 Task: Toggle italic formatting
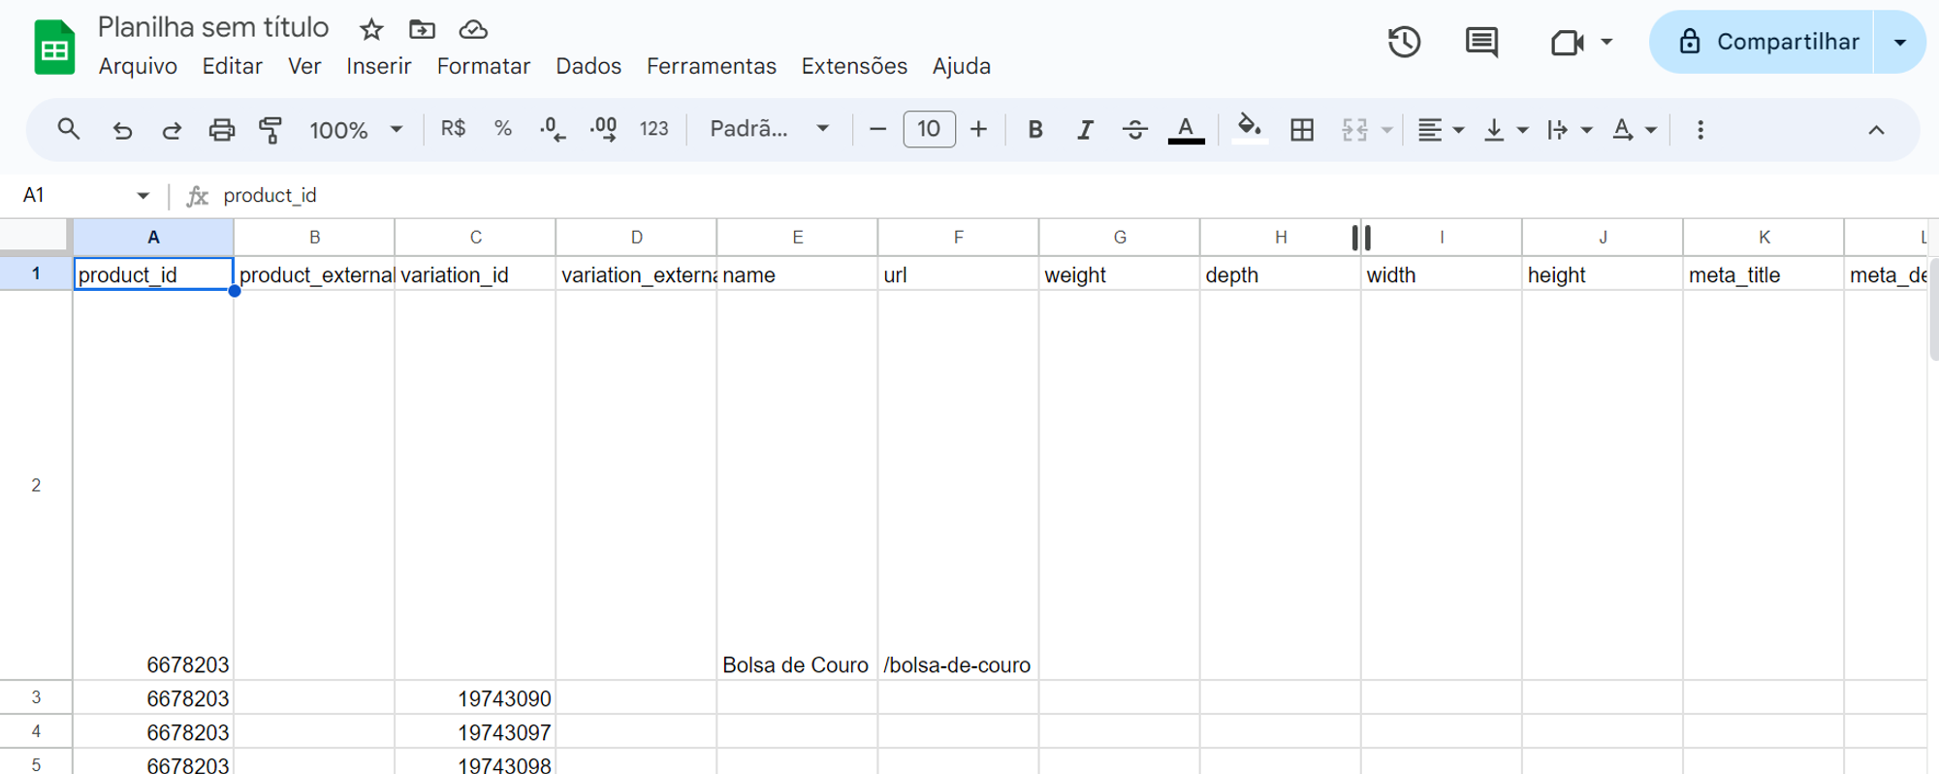1085,129
